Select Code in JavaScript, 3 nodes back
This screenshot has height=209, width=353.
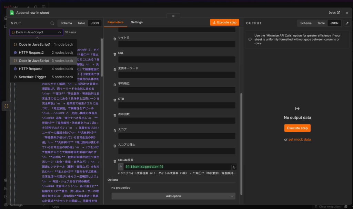(x=43, y=60)
